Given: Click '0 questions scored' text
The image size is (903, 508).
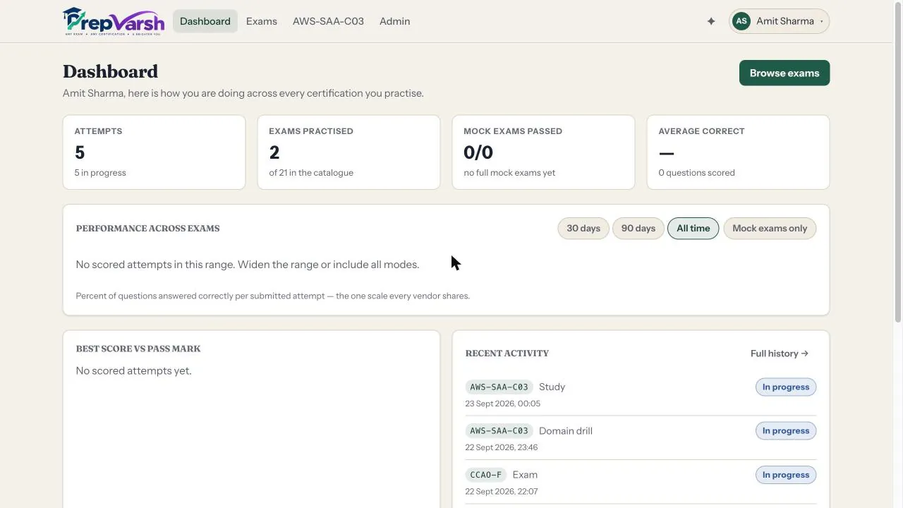Looking at the screenshot, I should point(696,173).
